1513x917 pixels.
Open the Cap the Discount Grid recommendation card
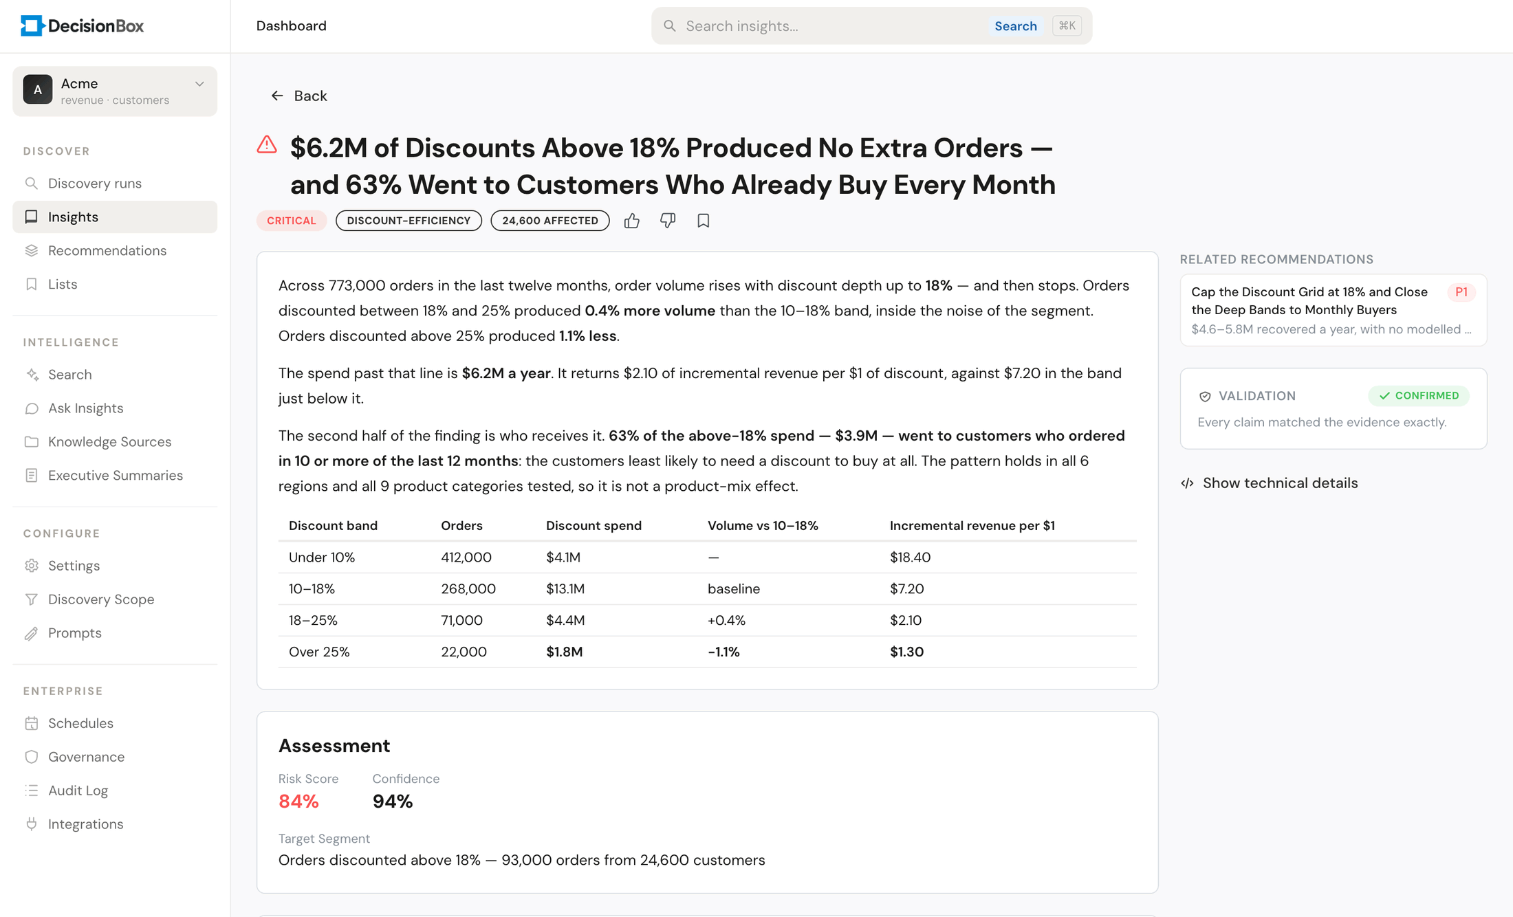1334,310
